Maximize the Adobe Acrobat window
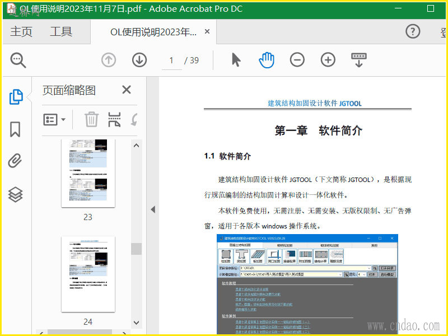The image size is (448, 336). point(431,8)
